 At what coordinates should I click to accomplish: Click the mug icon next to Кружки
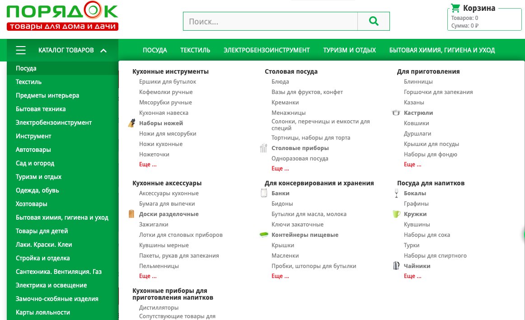pos(396,214)
